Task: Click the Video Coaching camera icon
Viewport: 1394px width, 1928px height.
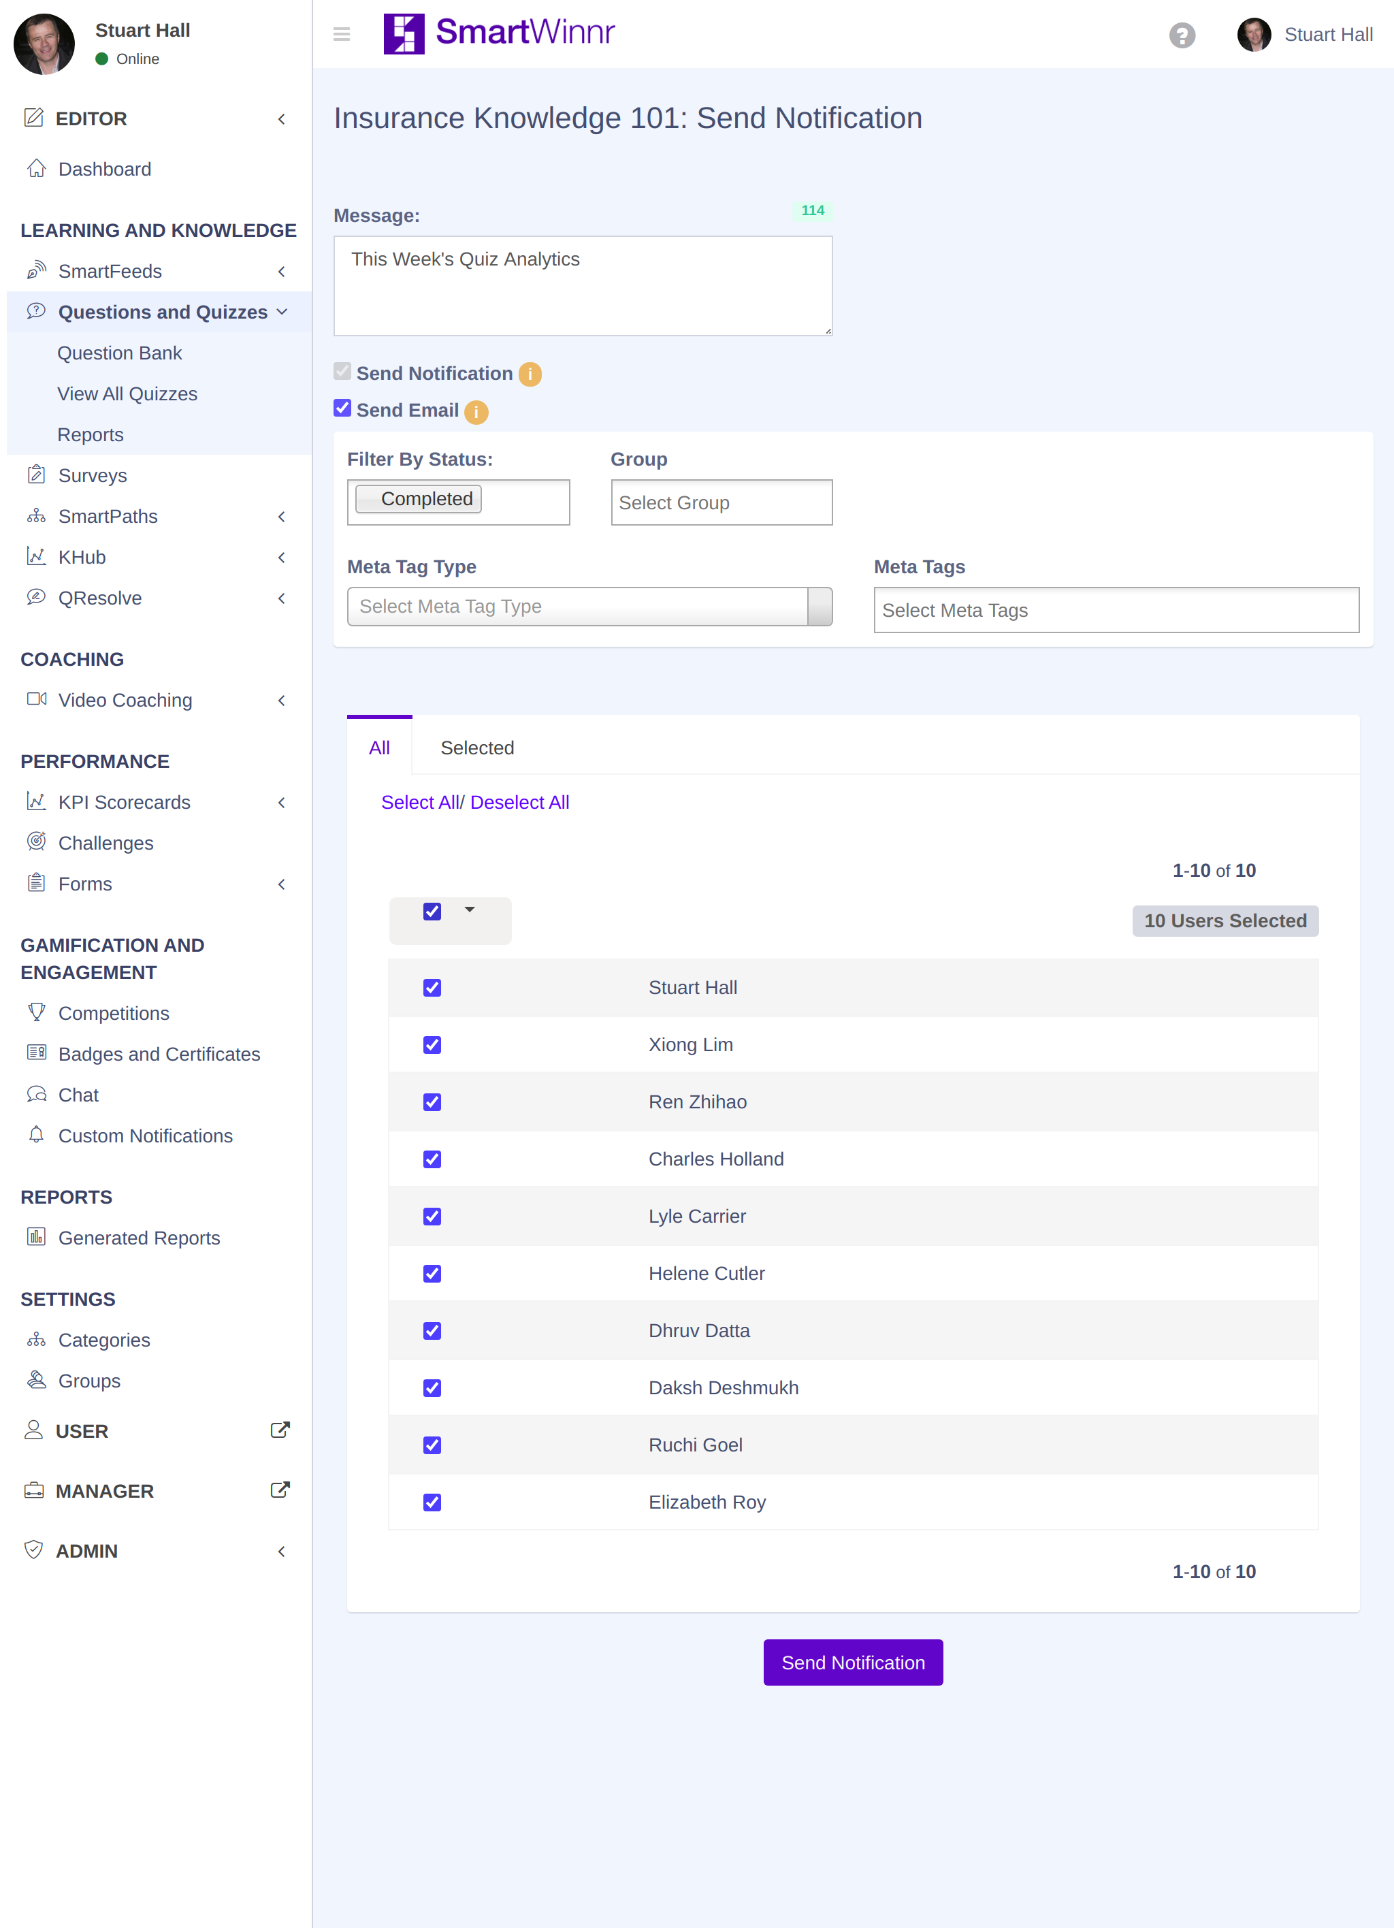Action: [x=37, y=698]
